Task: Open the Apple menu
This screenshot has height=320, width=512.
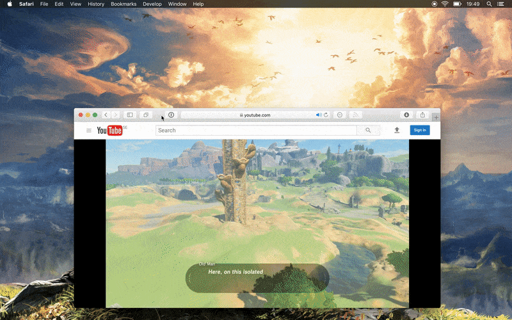Action: (10, 4)
